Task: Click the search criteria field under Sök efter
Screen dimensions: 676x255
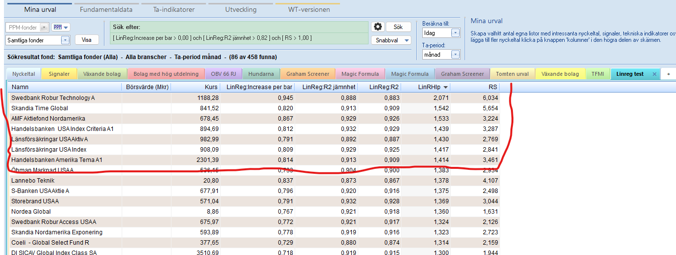Action: tap(239, 38)
